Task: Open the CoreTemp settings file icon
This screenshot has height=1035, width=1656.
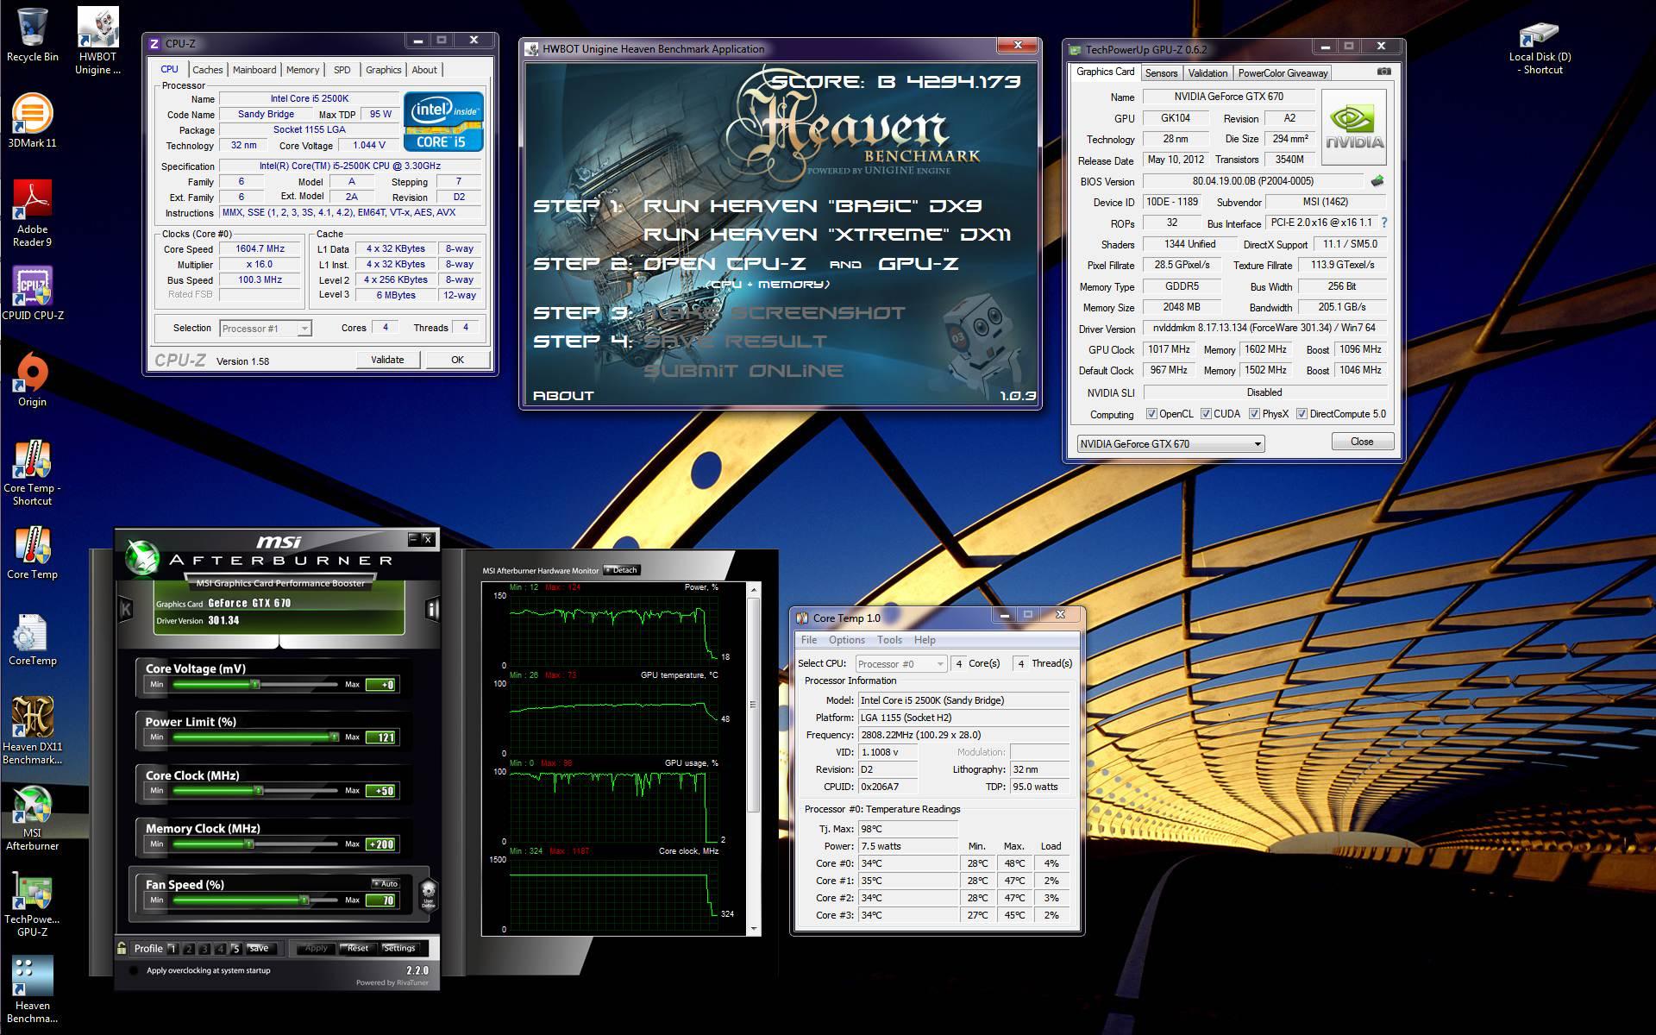Action: point(32,638)
